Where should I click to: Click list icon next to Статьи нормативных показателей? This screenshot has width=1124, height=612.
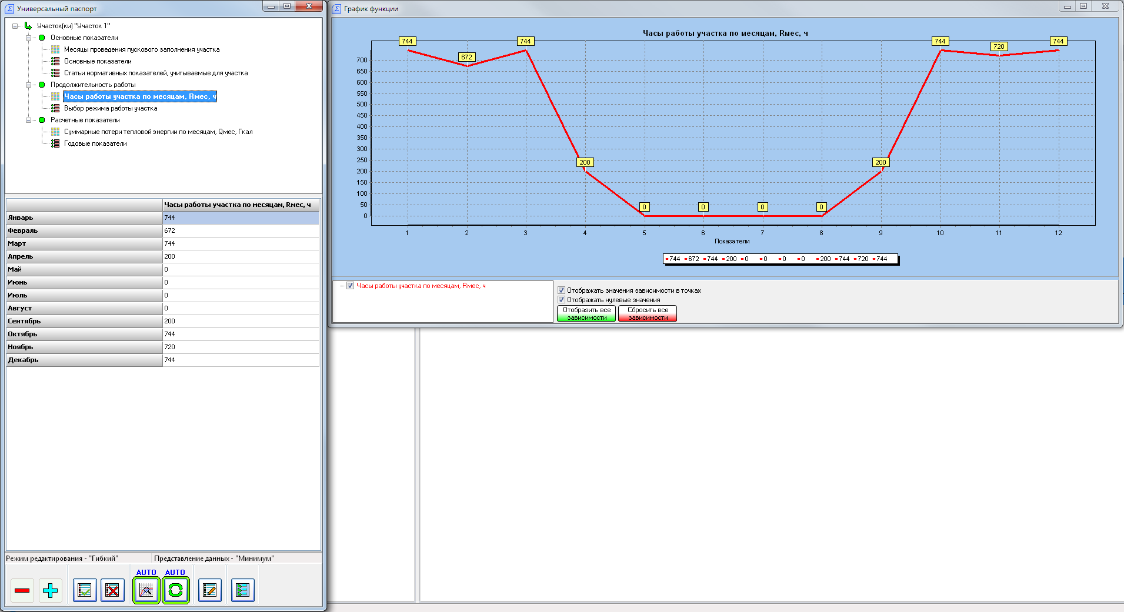(x=55, y=73)
